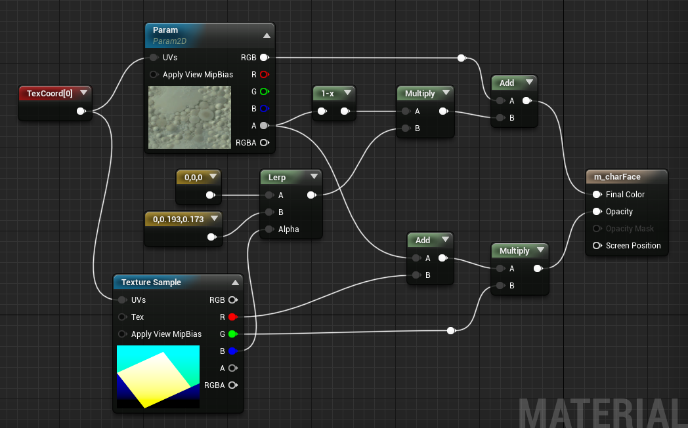Click the Param node red R output pin
The width and height of the screenshot is (688, 428).
(x=264, y=75)
